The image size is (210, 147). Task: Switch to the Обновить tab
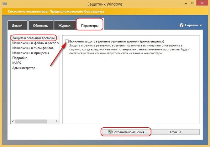(x=40, y=25)
